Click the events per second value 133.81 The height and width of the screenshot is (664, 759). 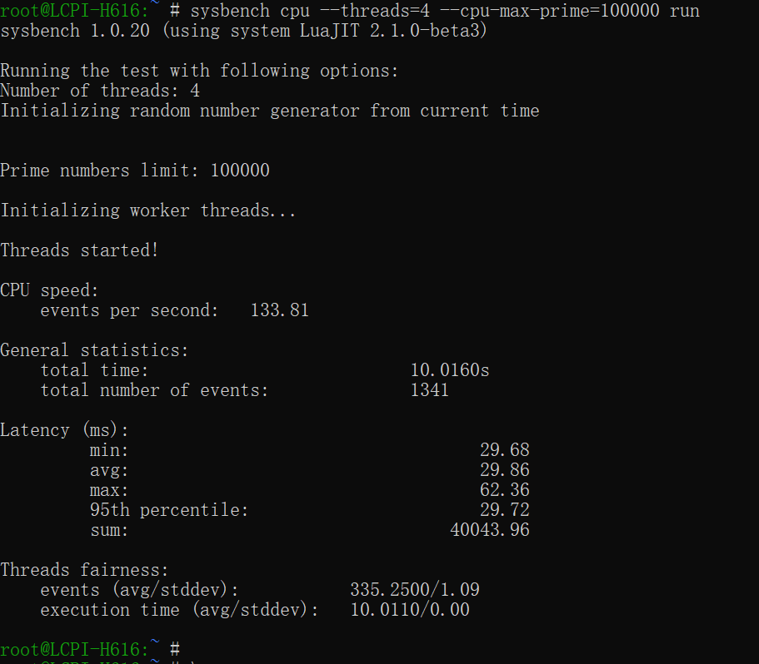(x=280, y=310)
